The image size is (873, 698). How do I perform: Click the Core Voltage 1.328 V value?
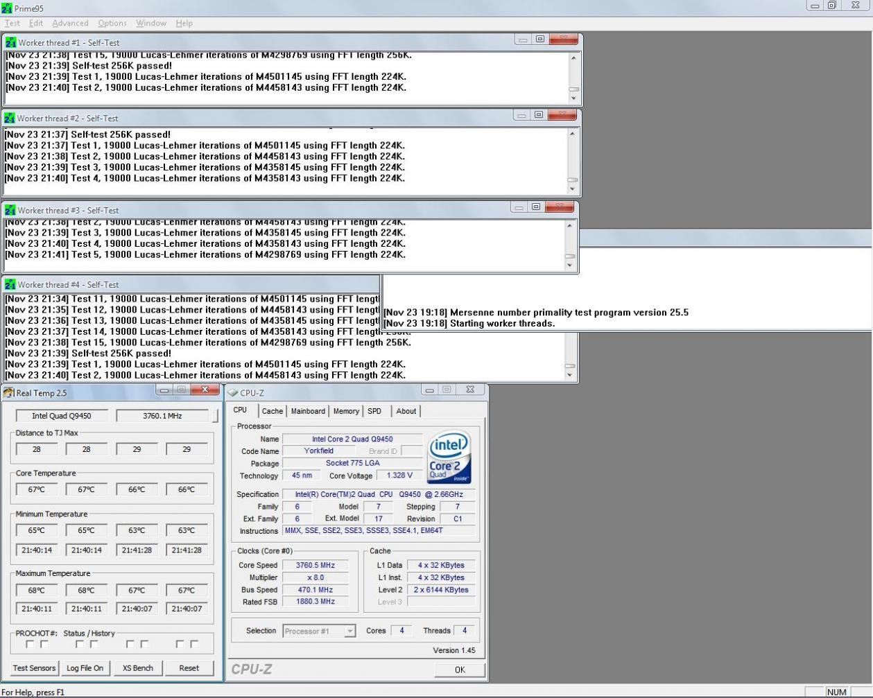click(399, 475)
